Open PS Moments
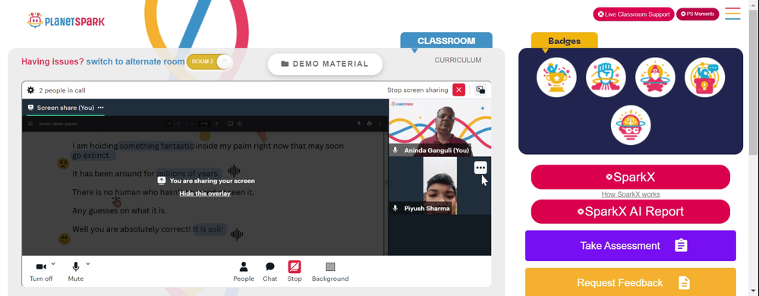Image resolution: width=759 pixels, height=296 pixels. coord(698,14)
